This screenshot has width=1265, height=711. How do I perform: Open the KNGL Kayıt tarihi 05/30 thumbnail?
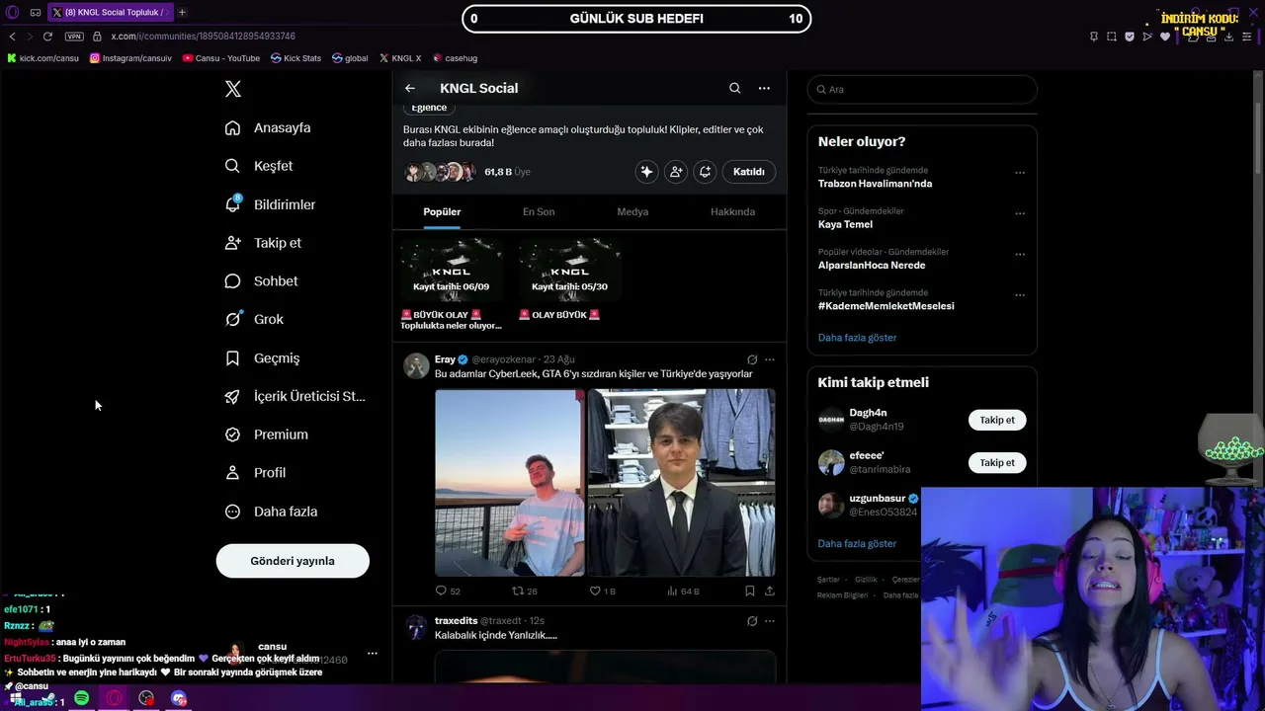(570, 270)
